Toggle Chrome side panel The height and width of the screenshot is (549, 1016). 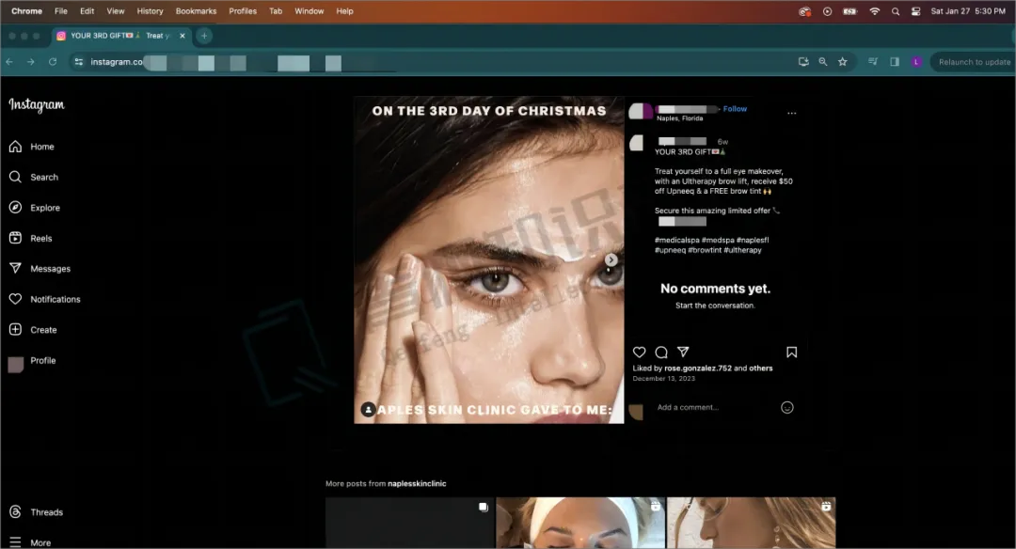(x=895, y=62)
